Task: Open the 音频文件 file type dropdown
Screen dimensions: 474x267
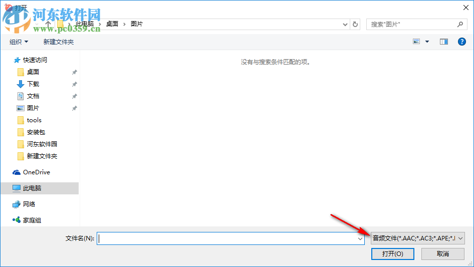Action: pos(418,238)
